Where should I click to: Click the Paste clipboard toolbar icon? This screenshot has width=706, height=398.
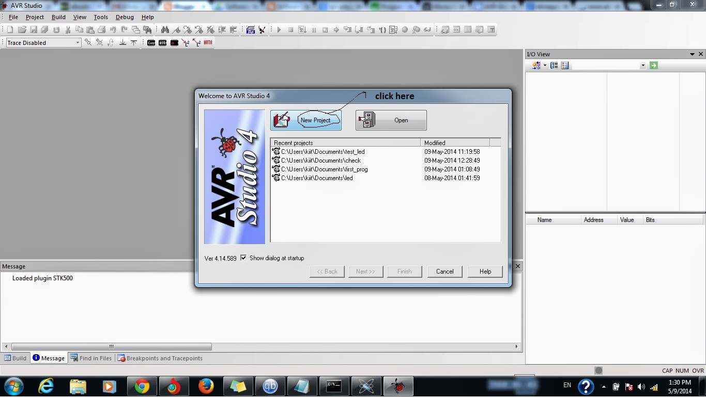[90, 30]
